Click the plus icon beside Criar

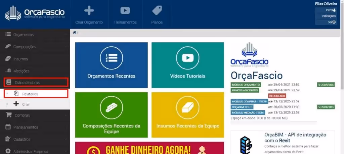[16, 104]
